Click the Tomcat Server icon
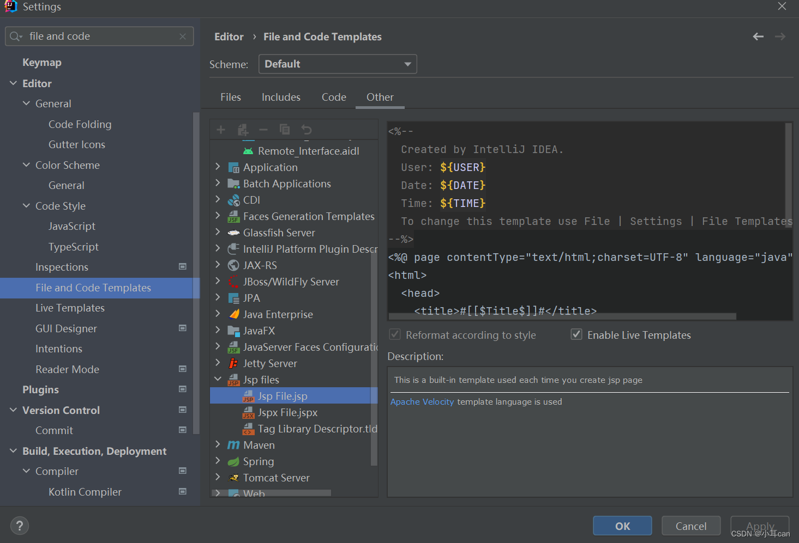799x543 pixels. click(233, 478)
